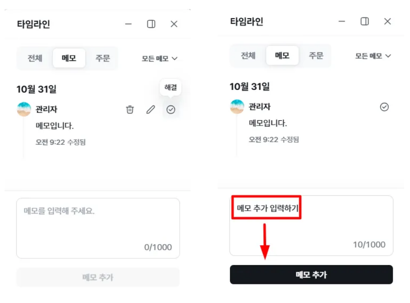Expand the 모든 메모 filter in the right panel
The image size is (410, 303).
coord(372,56)
